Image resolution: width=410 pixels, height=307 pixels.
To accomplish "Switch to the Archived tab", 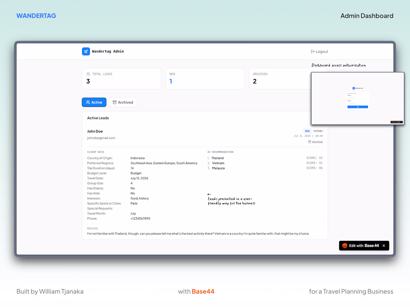I will [123, 102].
